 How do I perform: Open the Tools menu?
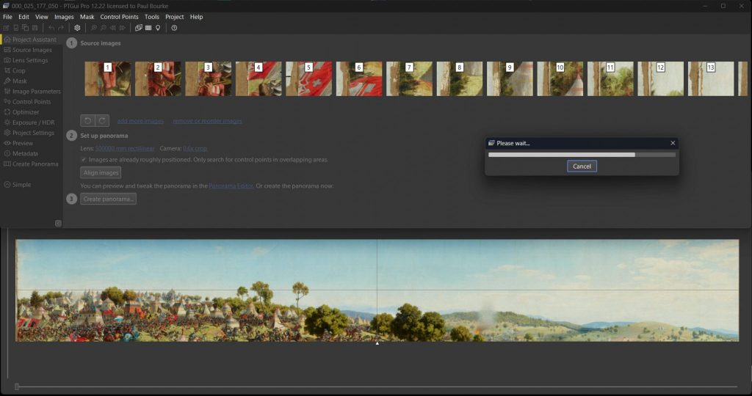click(152, 16)
